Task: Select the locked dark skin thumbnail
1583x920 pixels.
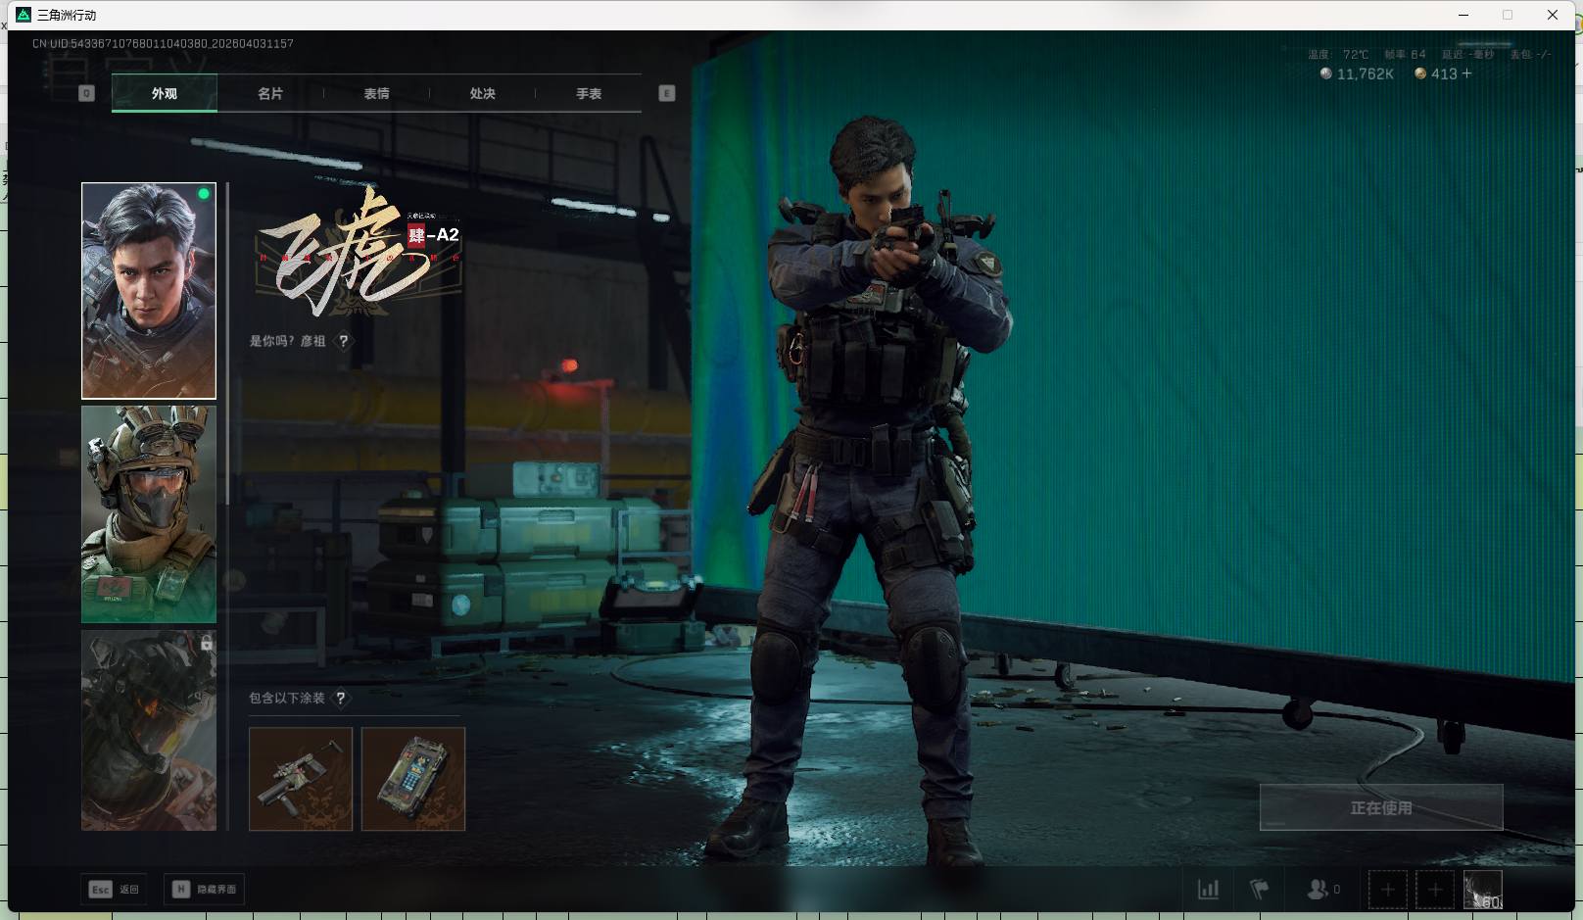Action: [149, 730]
